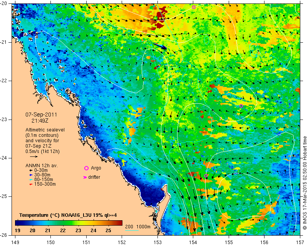Click the '30-80m' depth label
The width and height of the screenshot is (308, 246).
click(x=42, y=175)
